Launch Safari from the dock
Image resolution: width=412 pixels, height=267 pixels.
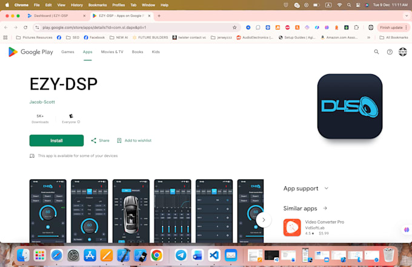56,255
